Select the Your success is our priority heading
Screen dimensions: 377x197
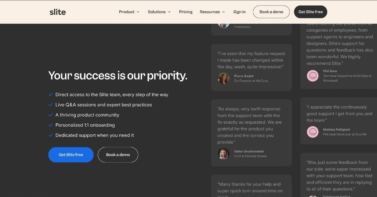pyautogui.click(x=118, y=76)
